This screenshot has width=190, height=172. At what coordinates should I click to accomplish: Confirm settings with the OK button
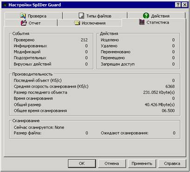tap(82, 164)
